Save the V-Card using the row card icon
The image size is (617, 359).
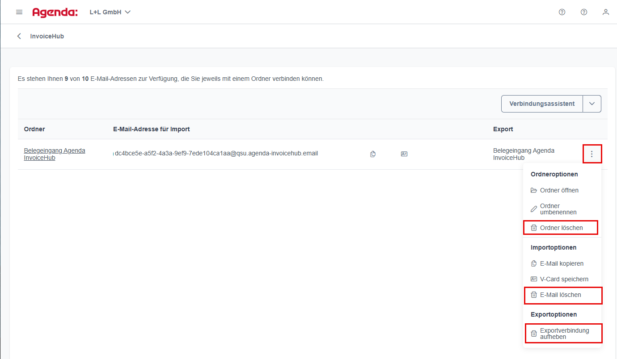pos(404,154)
